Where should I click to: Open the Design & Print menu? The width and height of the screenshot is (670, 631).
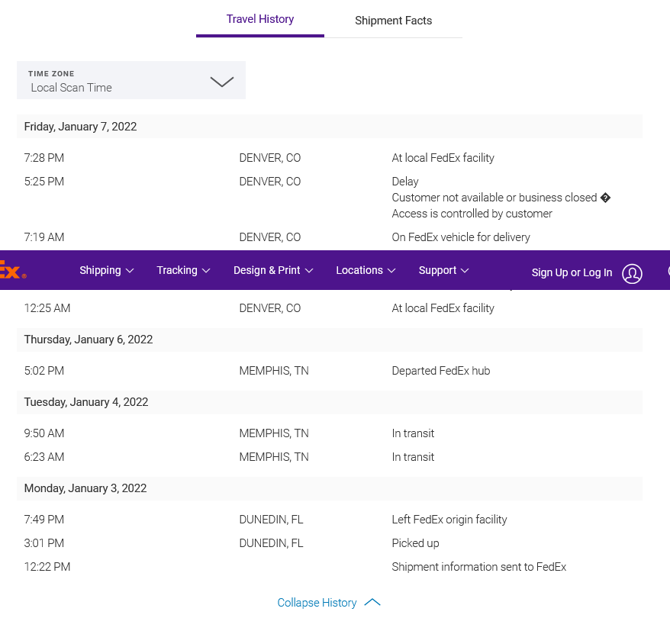tap(272, 270)
